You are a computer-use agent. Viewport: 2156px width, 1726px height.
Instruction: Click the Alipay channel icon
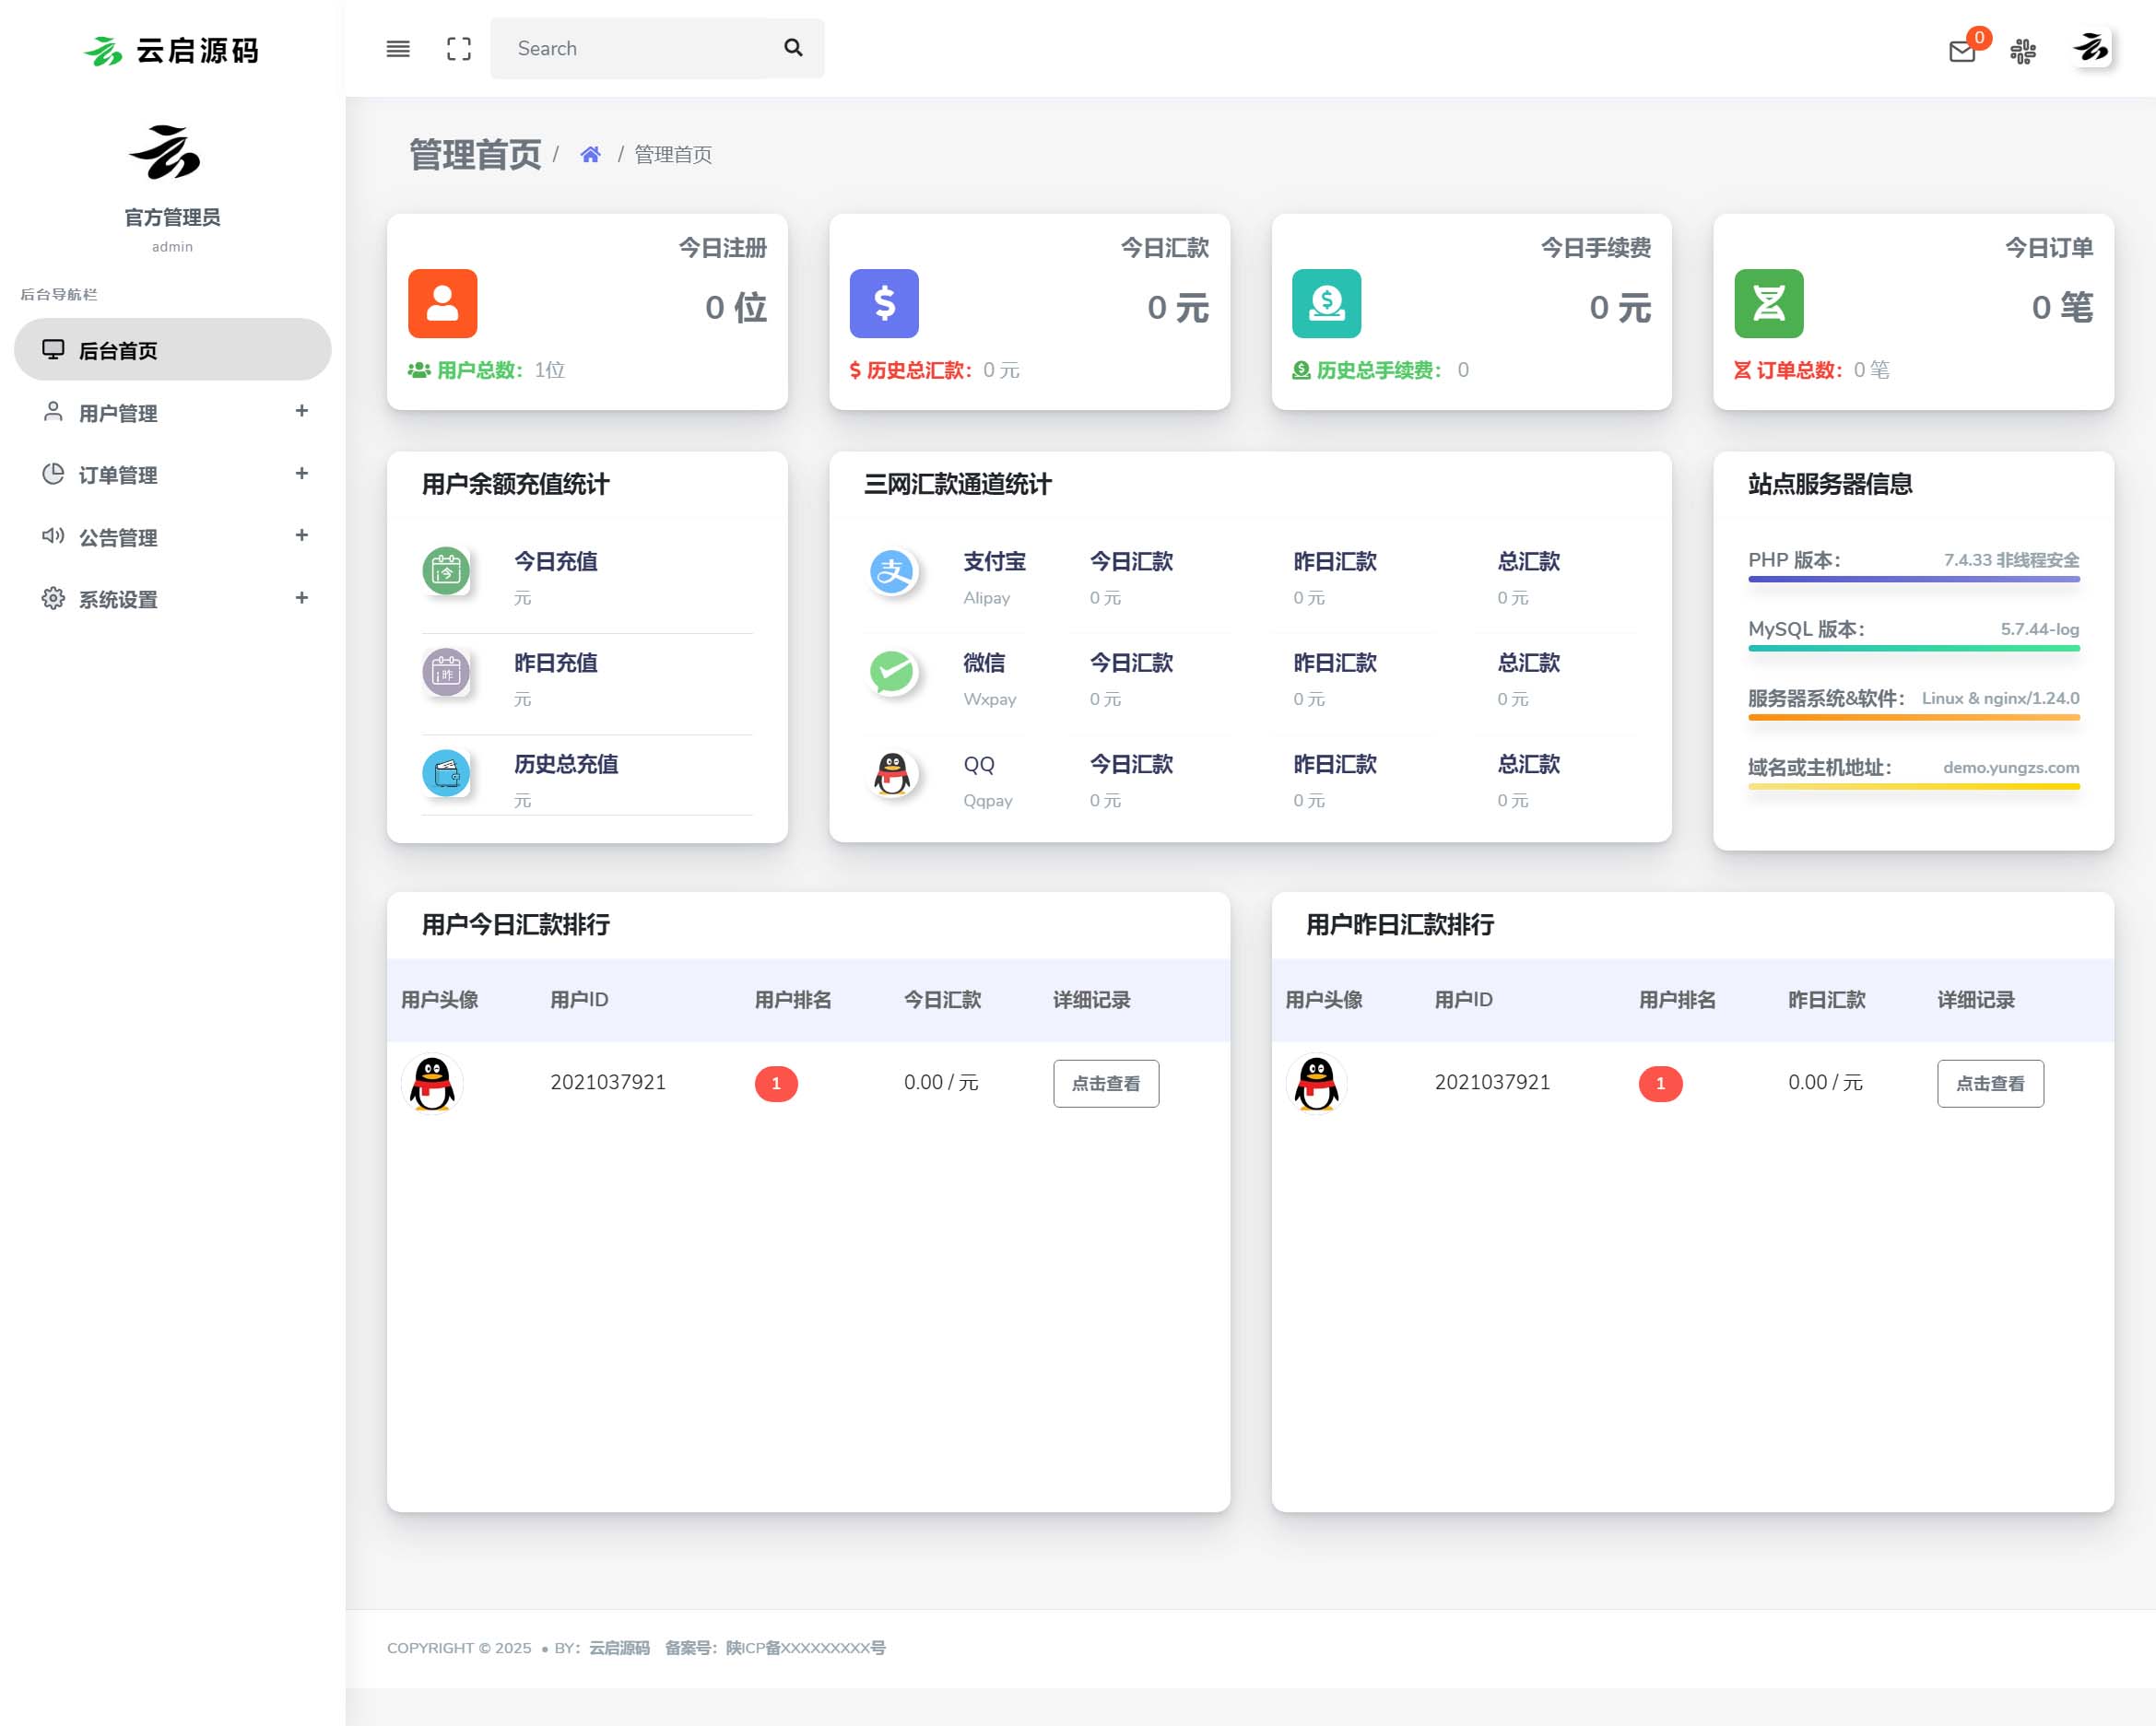click(892, 573)
